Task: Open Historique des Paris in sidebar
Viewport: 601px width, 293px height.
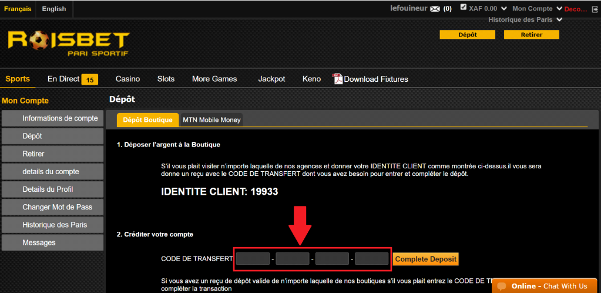Action: (52, 225)
